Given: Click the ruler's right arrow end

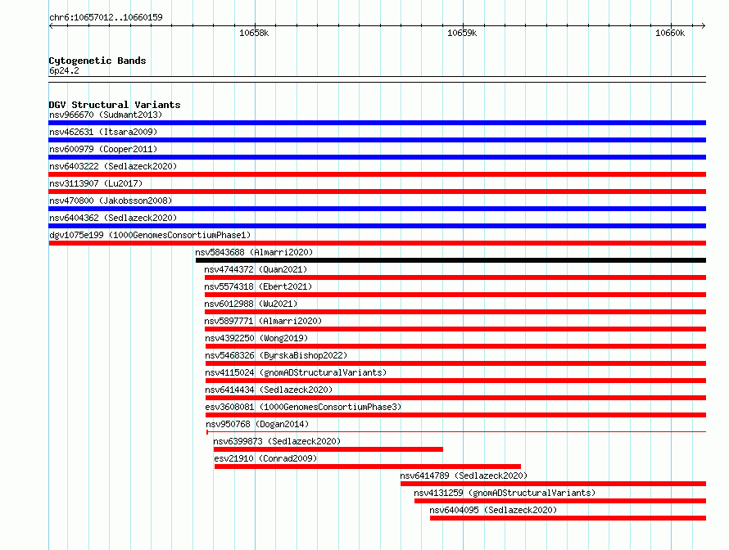Looking at the screenshot, I should (704, 26).
